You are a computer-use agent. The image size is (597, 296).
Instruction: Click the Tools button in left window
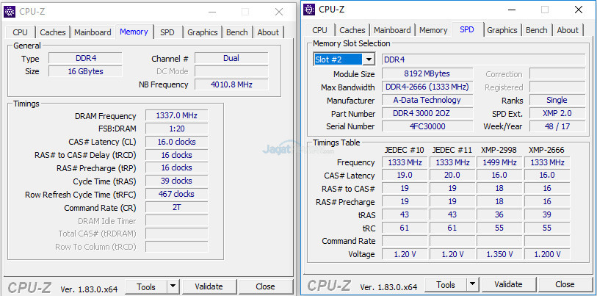pyautogui.click(x=146, y=286)
